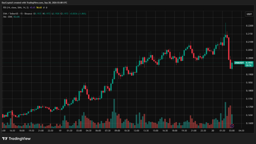Click the low price L0.1928 value

click(55, 14)
